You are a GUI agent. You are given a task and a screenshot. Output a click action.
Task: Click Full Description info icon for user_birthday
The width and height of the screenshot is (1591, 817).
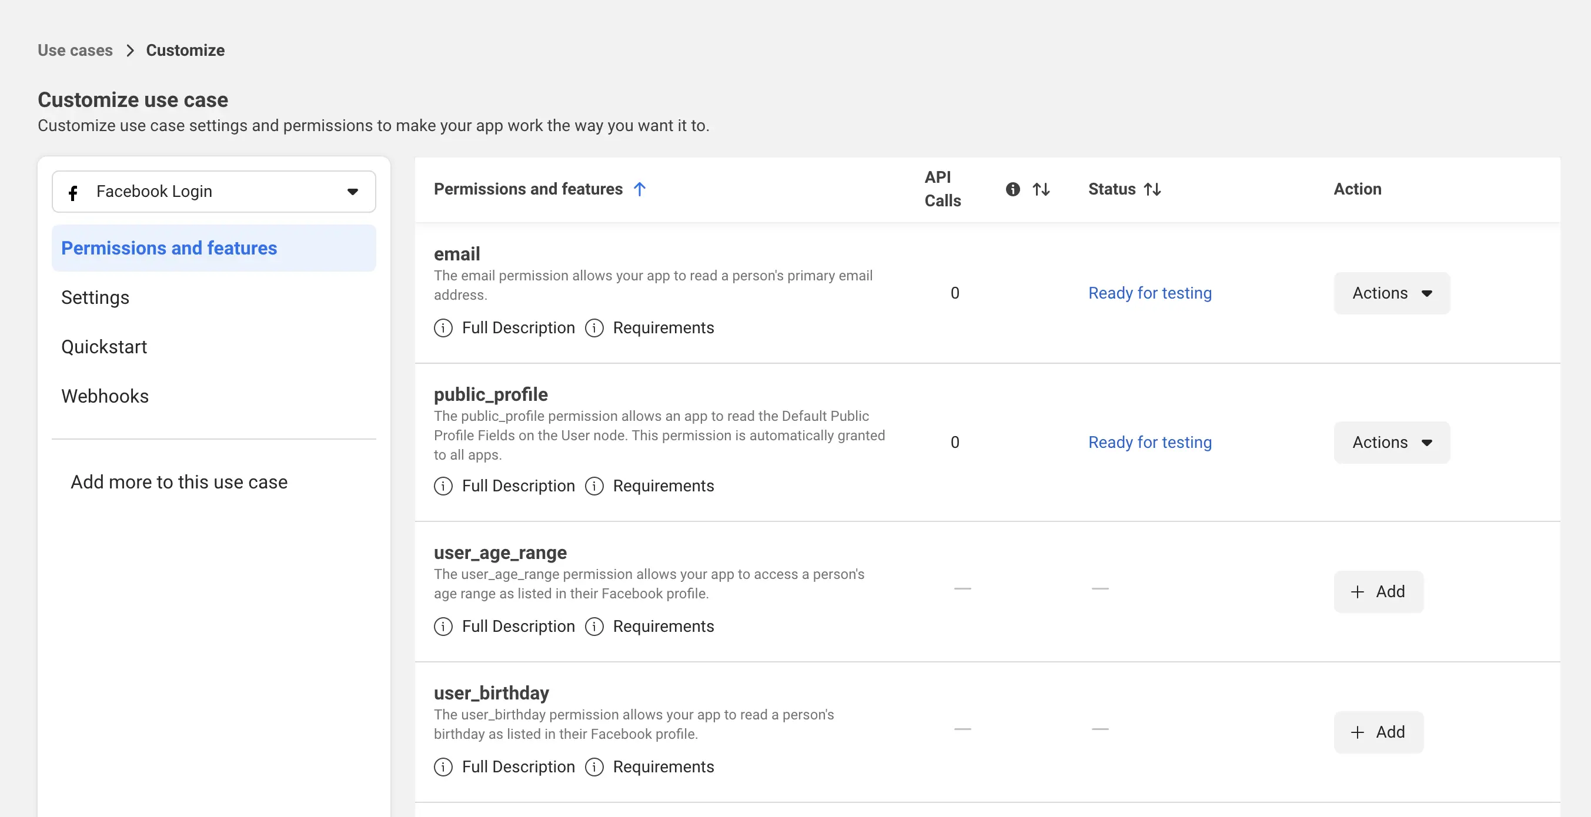[x=443, y=767]
